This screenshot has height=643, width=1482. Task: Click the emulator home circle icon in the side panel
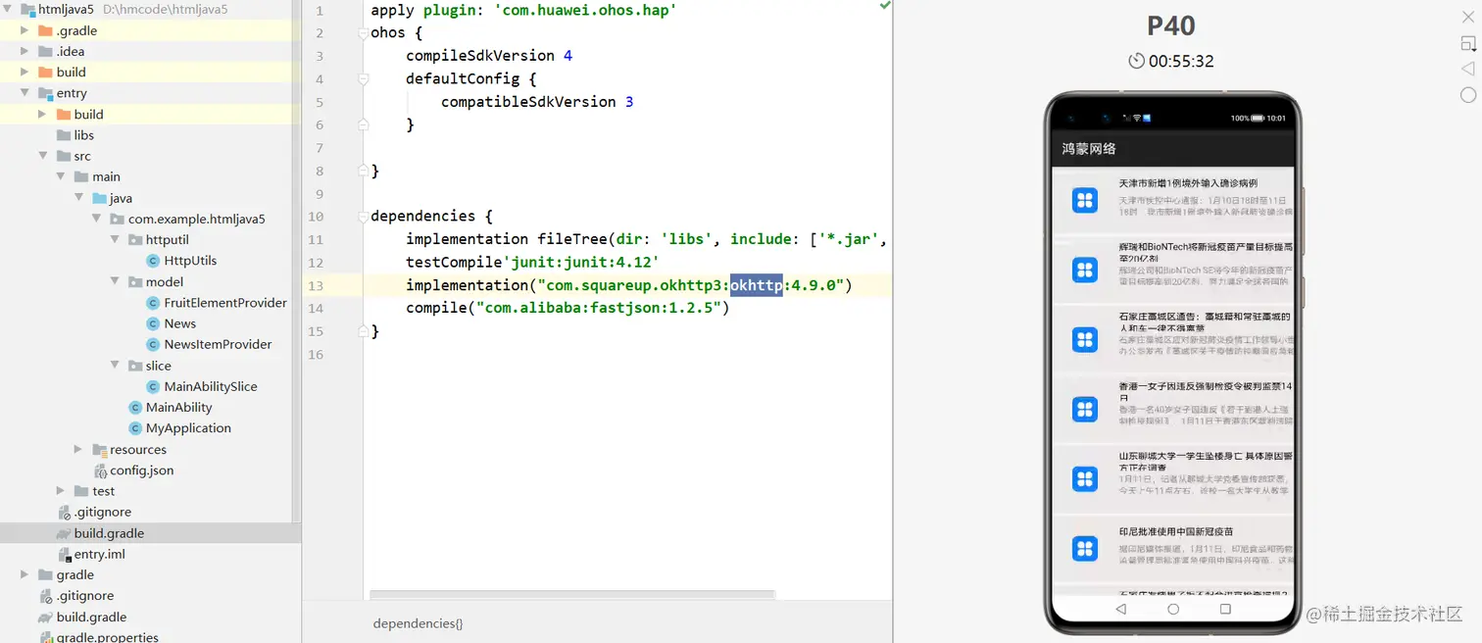coord(1468,95)
